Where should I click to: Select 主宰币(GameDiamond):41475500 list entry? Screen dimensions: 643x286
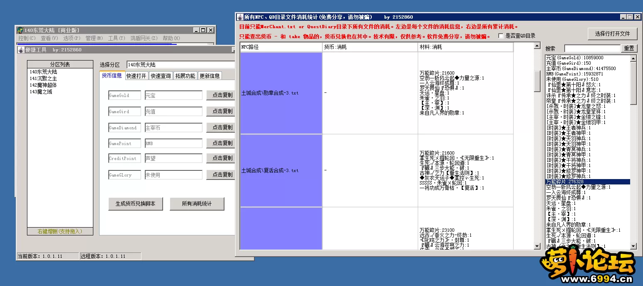[587, 68]
